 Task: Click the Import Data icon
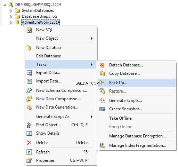tap(29, 81)
